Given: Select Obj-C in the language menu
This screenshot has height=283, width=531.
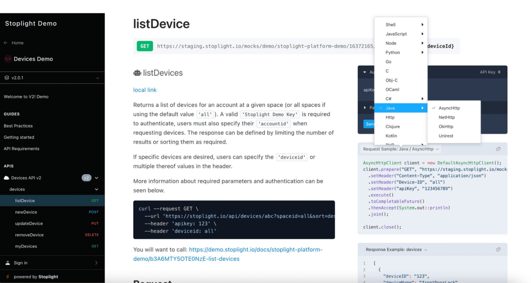Looking at the screenshot, I should pos(401,80).
